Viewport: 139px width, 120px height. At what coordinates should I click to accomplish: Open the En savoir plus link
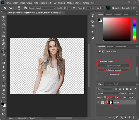click(115, 74)
